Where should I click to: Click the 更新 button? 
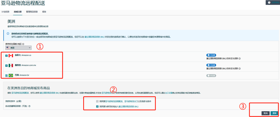click(274, 113)
